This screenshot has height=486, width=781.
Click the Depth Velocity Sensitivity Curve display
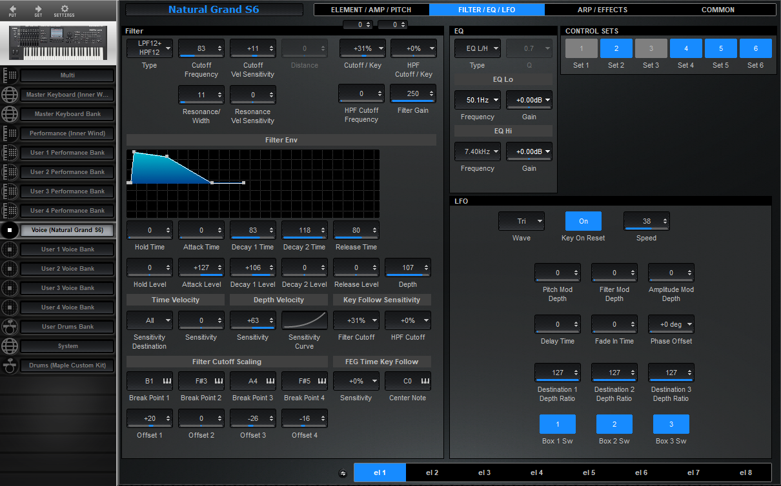[304, 320]
